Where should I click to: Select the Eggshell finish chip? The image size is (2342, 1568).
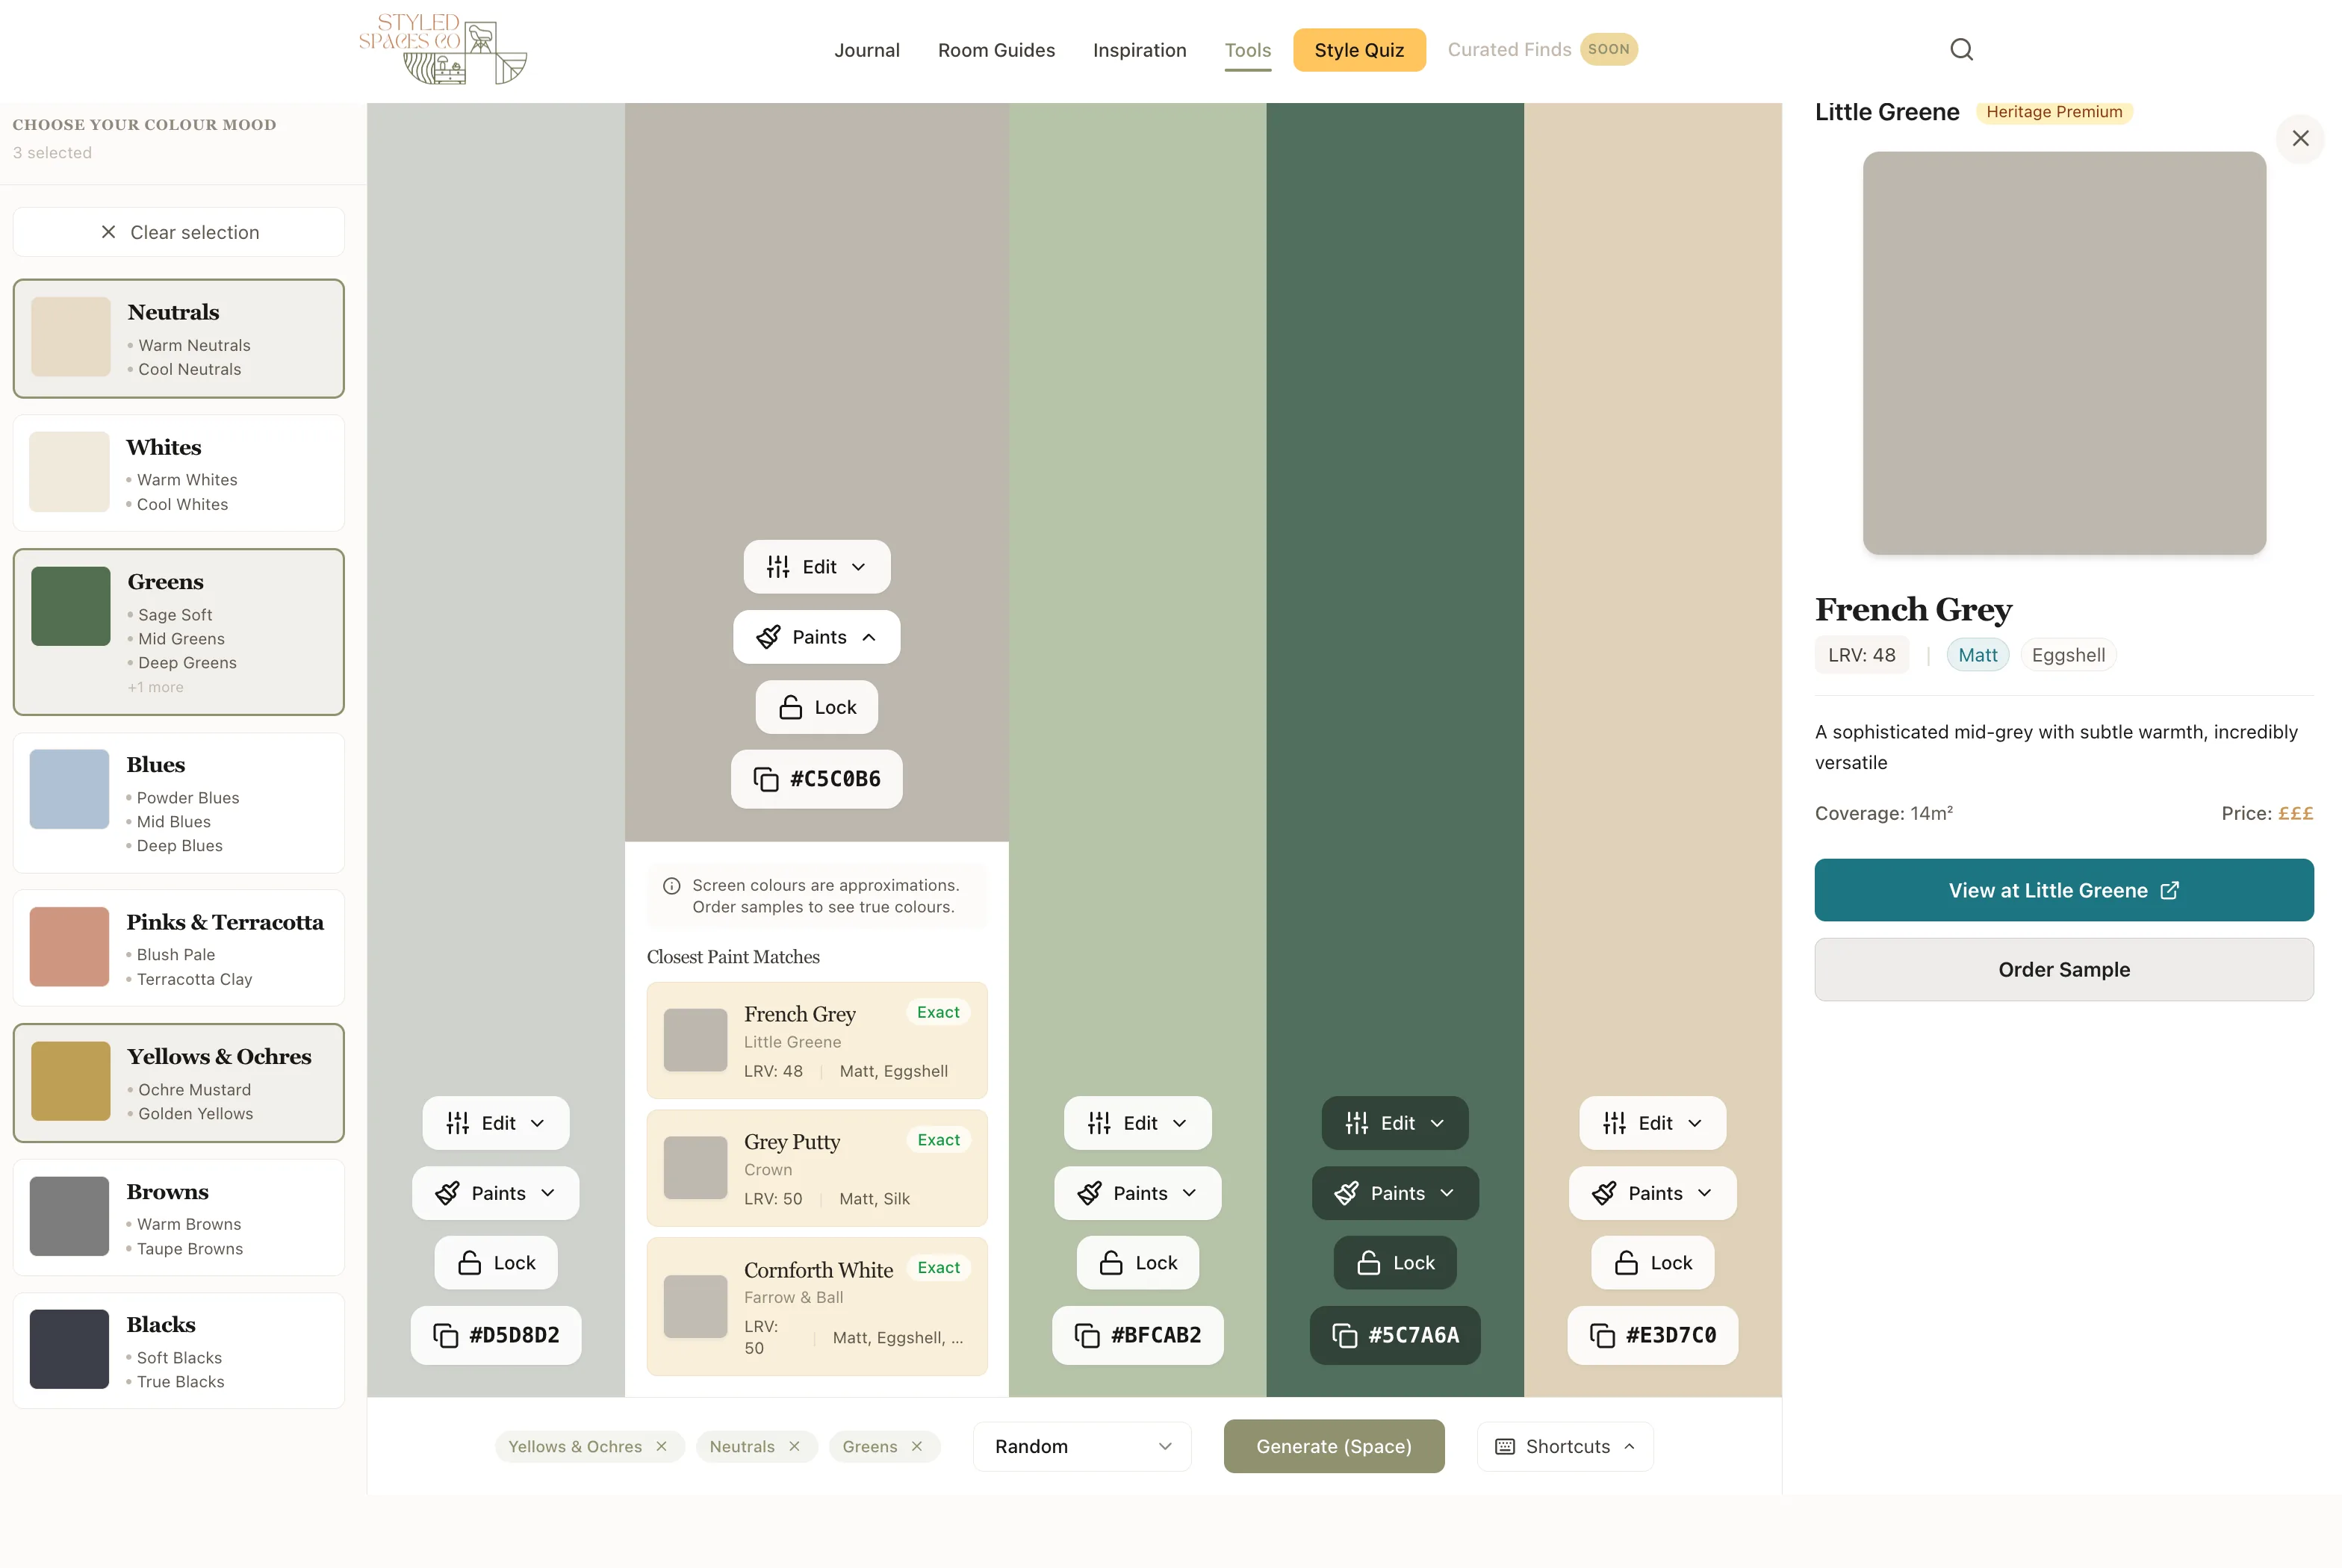click(x=2068, y=655)
